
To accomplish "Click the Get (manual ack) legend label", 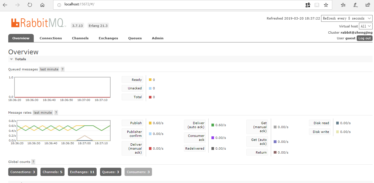I will click(257, 127).
